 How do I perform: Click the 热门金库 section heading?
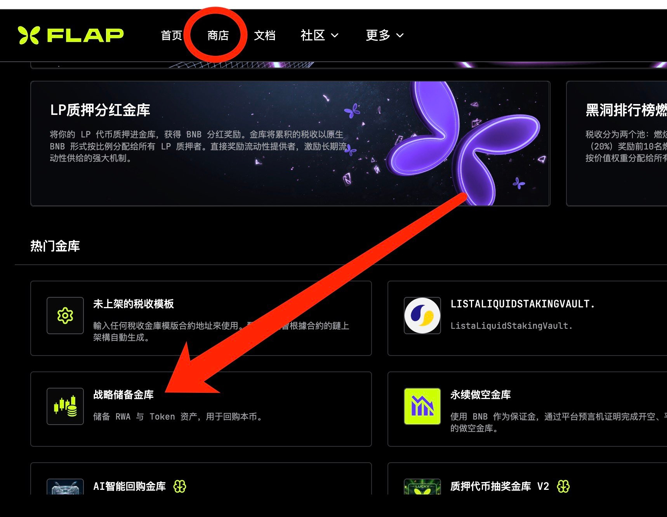pos(55,246)
